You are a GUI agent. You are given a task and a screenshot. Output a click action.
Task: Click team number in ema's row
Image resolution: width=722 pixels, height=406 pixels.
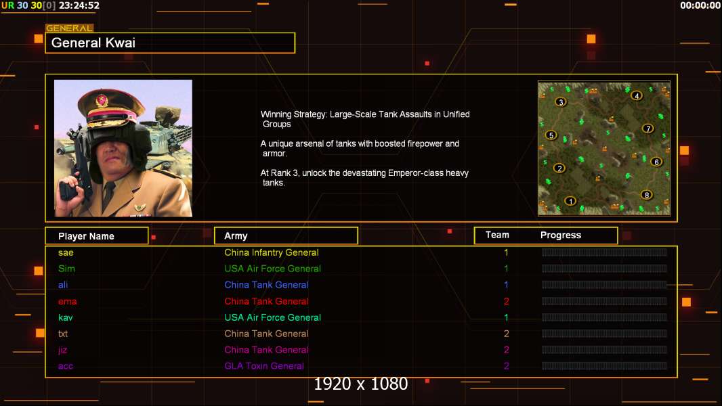pos(506,301)
